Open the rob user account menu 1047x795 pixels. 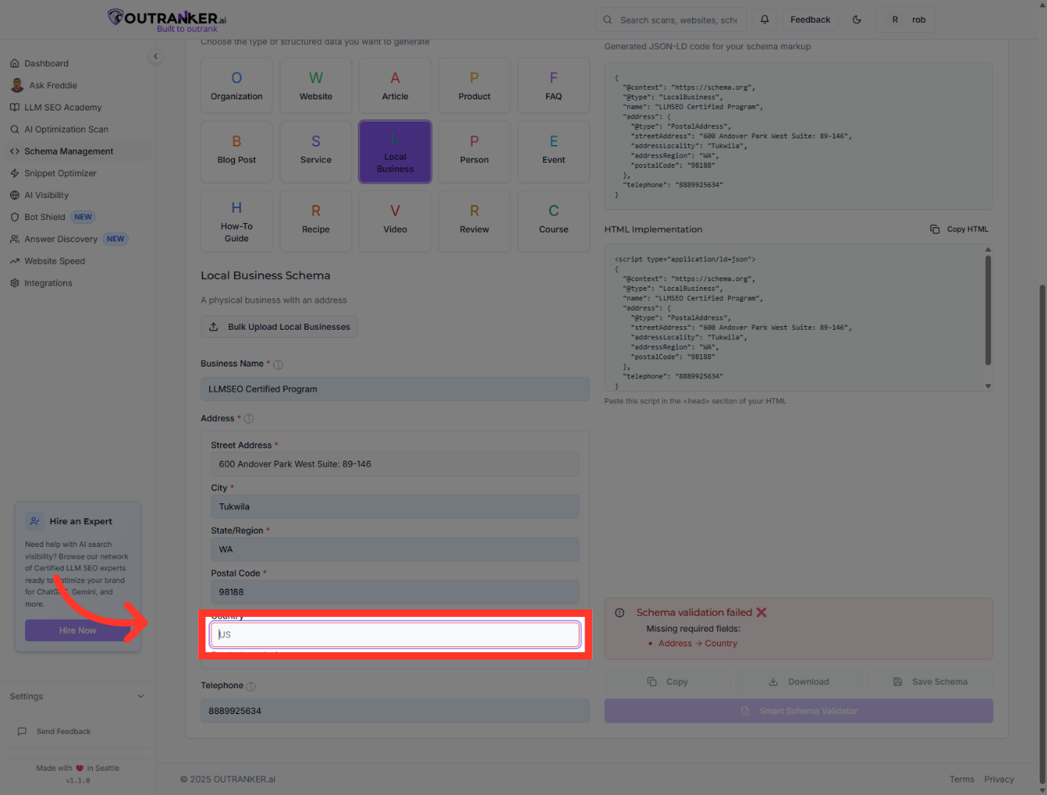(x=906, y=20)
